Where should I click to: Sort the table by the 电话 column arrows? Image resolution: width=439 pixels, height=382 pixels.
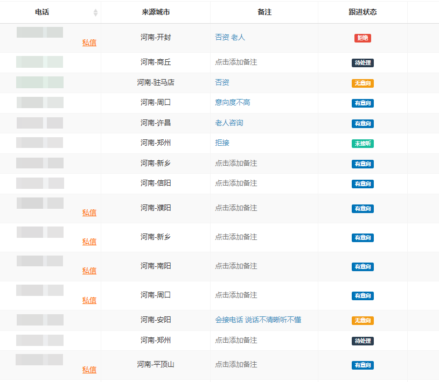pyautogui.click(x=95, y=12)
